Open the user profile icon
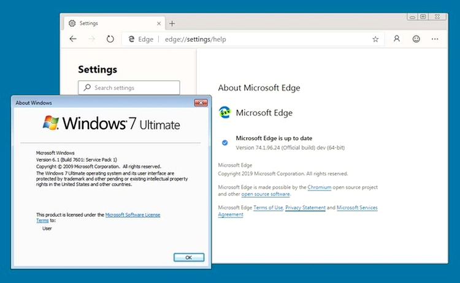The height and width of the screenshot is (283, 460). (x=397, y=39)
